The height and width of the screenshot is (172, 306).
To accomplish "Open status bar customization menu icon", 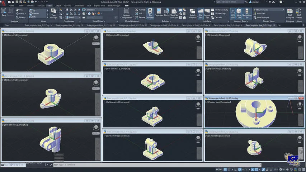I will tap(303, 169).
